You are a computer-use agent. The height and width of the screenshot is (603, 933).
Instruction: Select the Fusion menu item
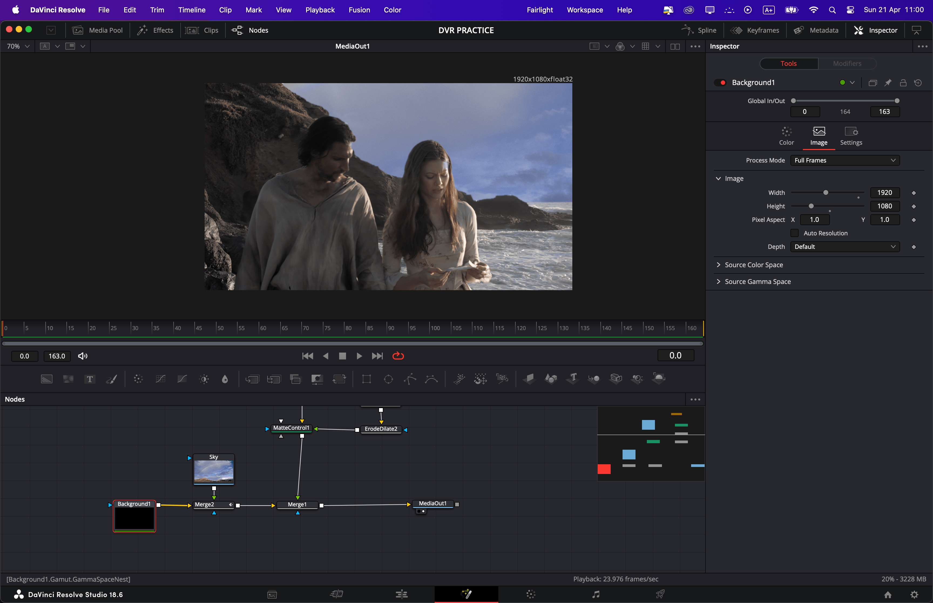(x=360, y=9)
